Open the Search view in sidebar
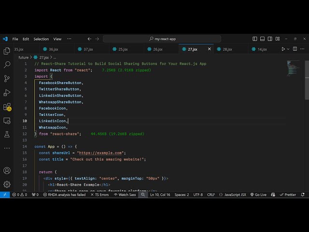Image resolution: width=309 pixels, height=232 pixels. (x=7, y=64)
